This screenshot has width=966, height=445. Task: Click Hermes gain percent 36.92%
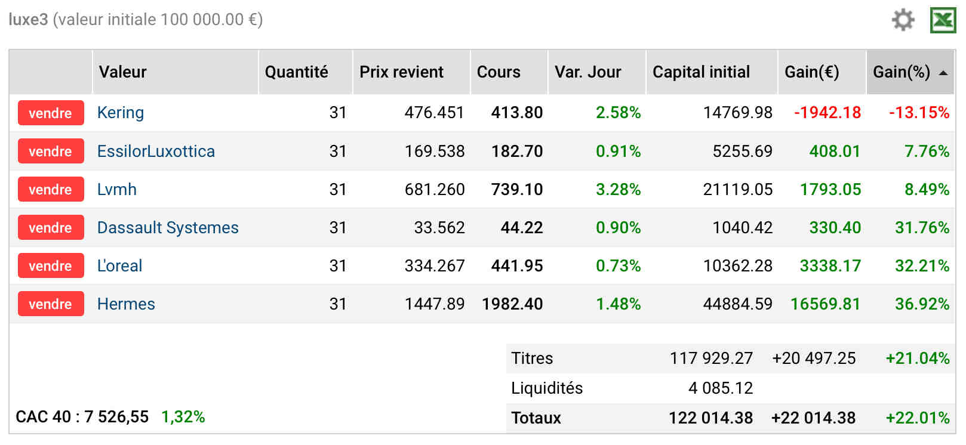pos(922,304)
